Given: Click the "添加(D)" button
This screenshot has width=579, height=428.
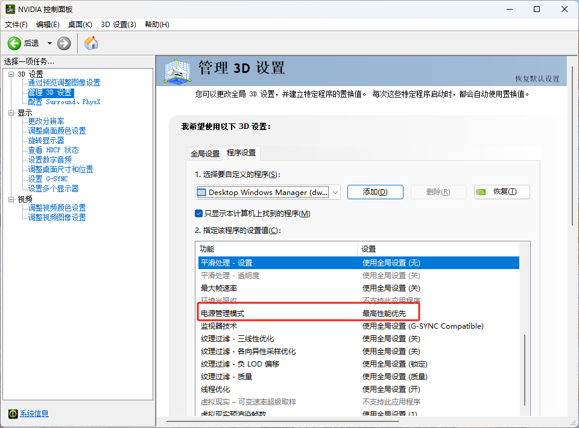Looking at the screenshot, I should coord(375,192).
